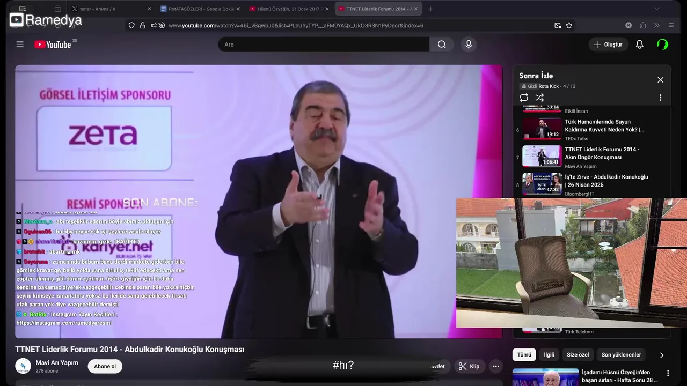
Task: Open İşadamı Hüsnü Özyeğin'den başarı sırları video
Action: point(619,376)
